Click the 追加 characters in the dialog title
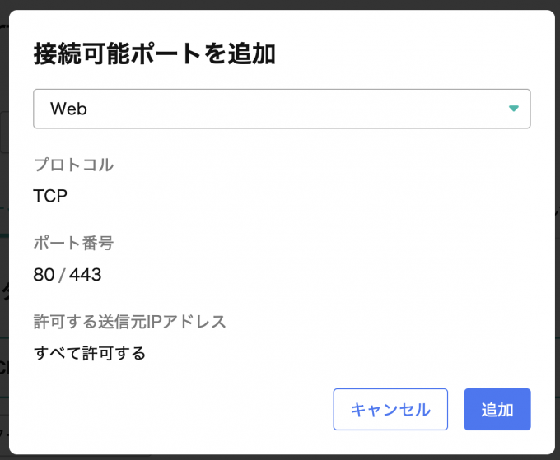This screenshot has height=460, width=560. (252, 53)
